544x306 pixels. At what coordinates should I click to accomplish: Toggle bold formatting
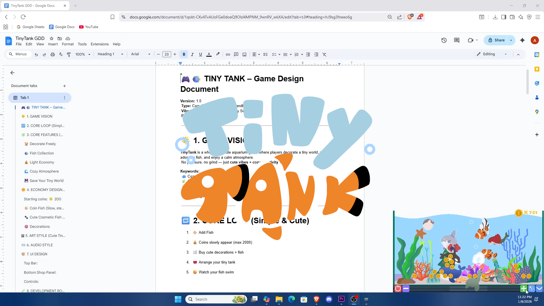[x=184, y=54]
